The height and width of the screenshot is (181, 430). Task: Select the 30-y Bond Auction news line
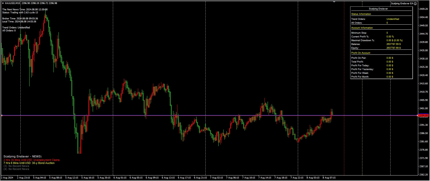click(29, 163)
